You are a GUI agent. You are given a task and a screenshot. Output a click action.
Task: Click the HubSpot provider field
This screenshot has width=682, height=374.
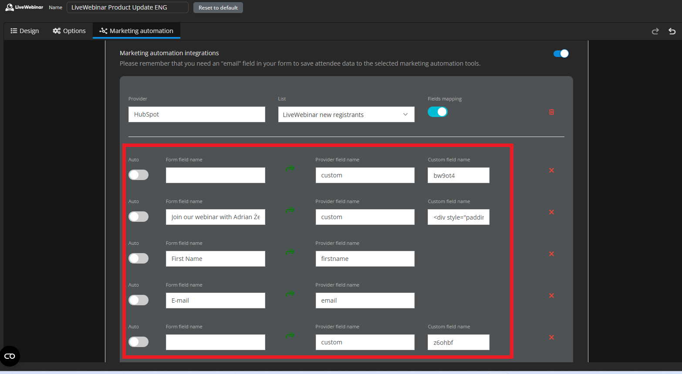196,114
